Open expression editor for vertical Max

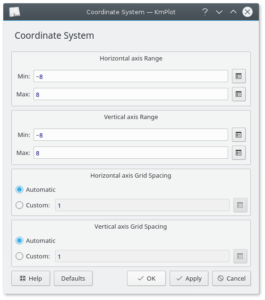click(239, 153)
